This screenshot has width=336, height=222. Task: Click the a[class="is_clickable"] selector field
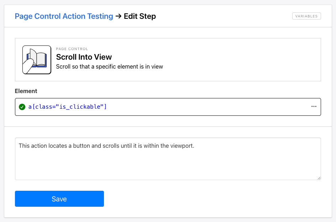[x=168, y=107]
